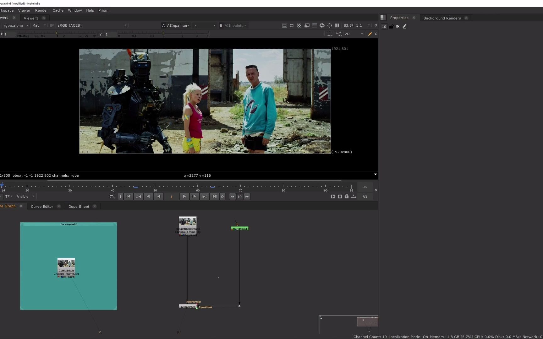Click the refresh viewer icon
Viewport: 543px width, 339px height.
tap(322, 25)
